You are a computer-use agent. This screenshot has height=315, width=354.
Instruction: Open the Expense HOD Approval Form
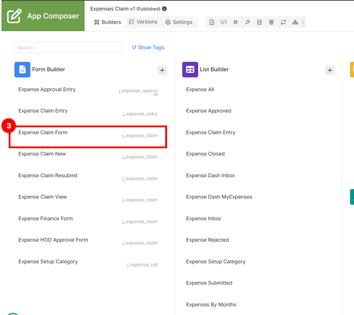[x=53, y=240]
